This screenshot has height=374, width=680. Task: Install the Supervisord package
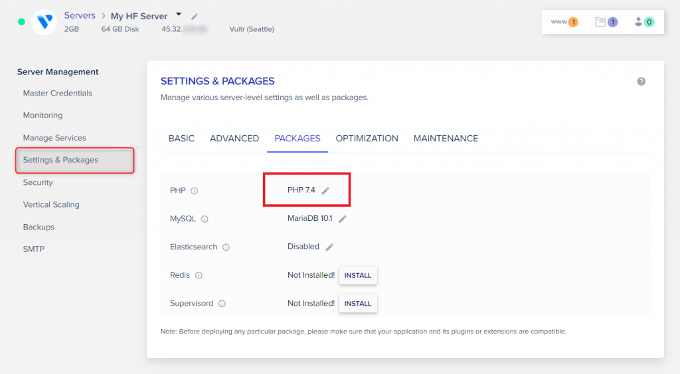pyautogui.click(x=358, y=303)
